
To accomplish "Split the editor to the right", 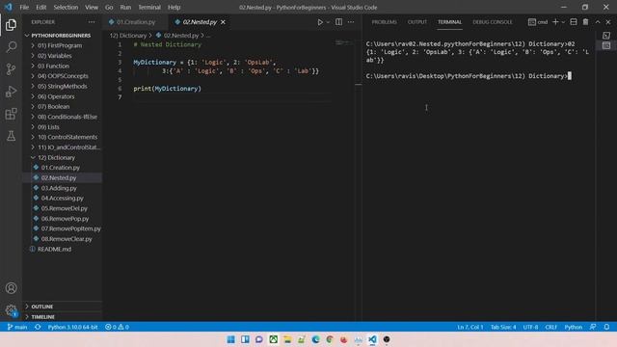I will coord(338,22).
